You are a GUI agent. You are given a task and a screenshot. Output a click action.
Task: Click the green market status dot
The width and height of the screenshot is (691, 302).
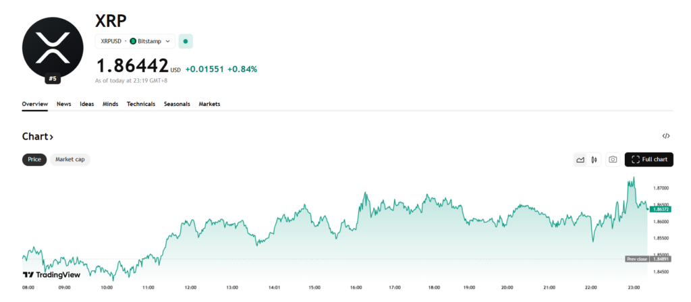(x=186, y=41)
